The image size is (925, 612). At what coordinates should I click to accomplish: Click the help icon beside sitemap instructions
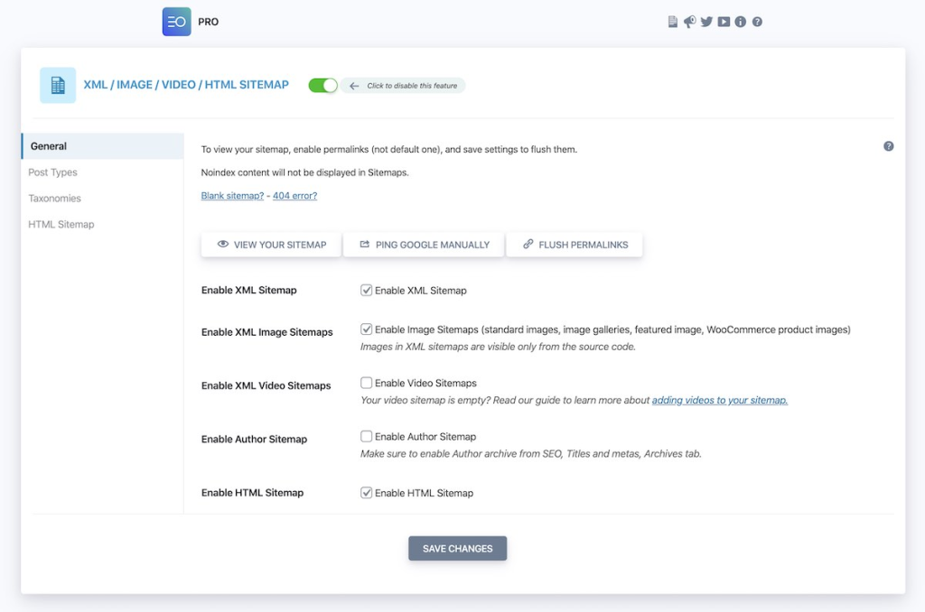coord(888,146)
